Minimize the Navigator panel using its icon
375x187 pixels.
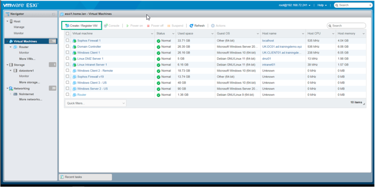[53, 14]
